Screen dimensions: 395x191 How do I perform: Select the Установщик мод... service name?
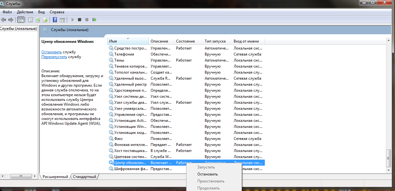pyautogui.click(x=130, y=133)
